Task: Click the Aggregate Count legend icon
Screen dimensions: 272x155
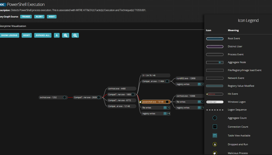Action: pos(215,118)
